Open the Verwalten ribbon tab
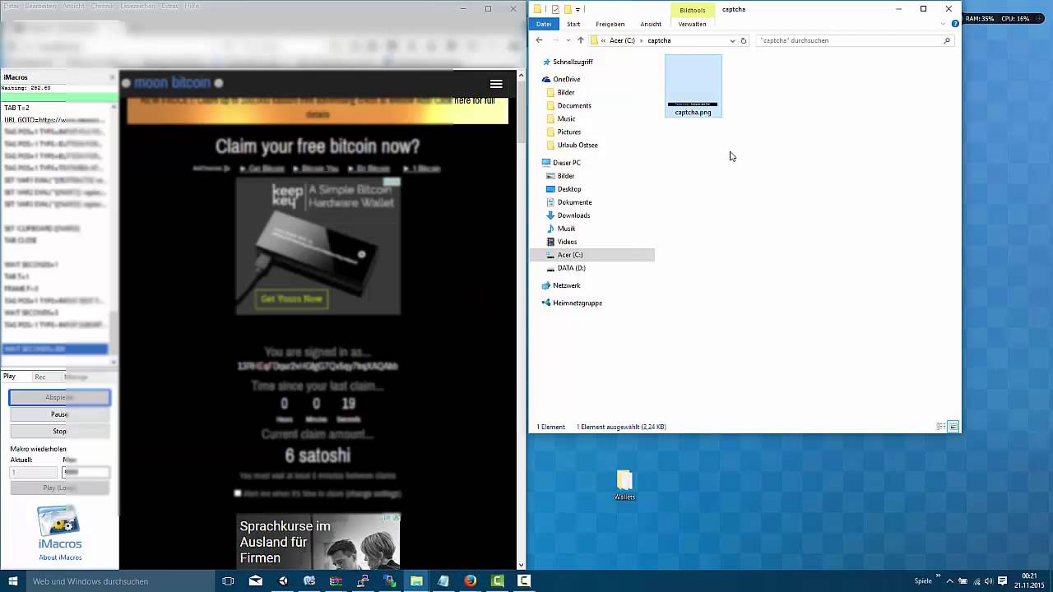This screenshot has width=1053, height=592. (x=692, y=24)
